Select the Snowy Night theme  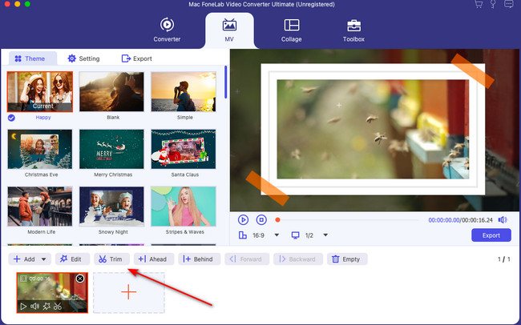[111, 207]
